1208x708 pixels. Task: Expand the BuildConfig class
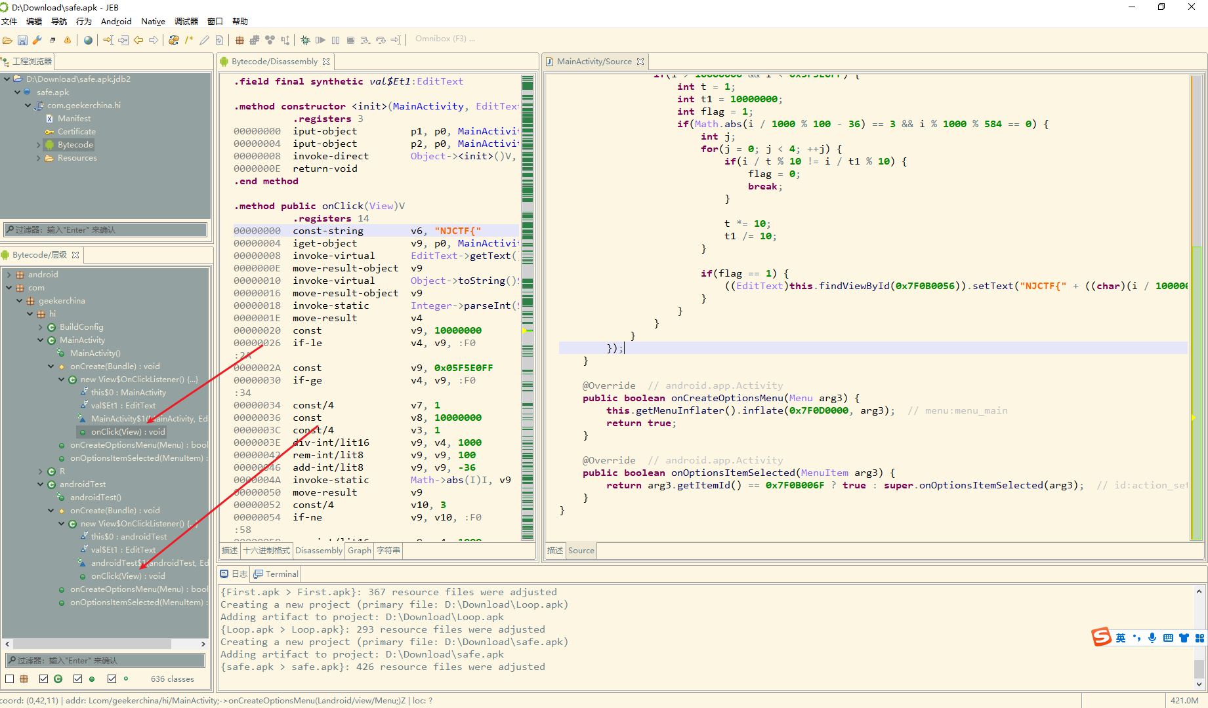(x=41, y=326)
